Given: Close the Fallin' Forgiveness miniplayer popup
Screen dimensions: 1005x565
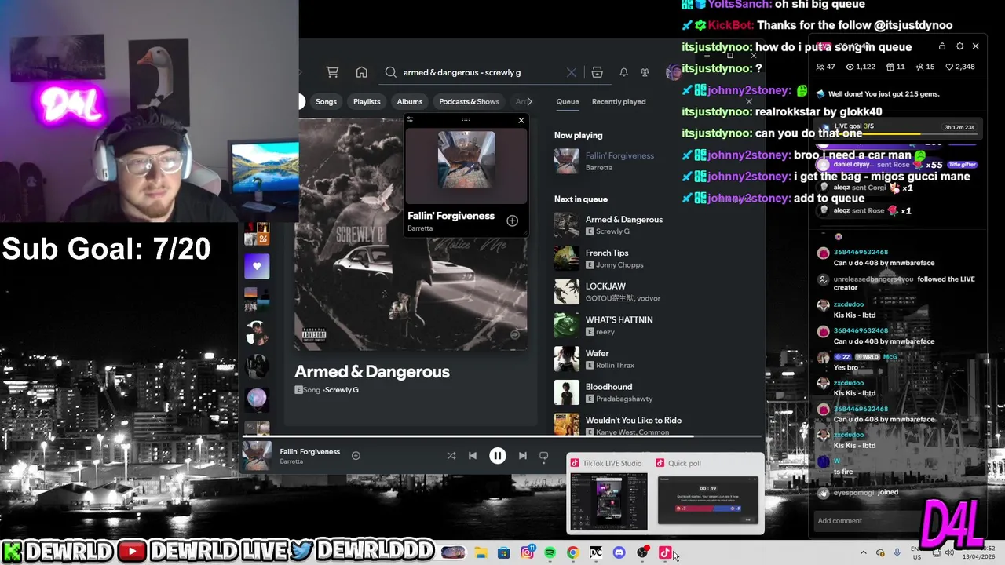Looking at the screenshot, I should (521, 120).
